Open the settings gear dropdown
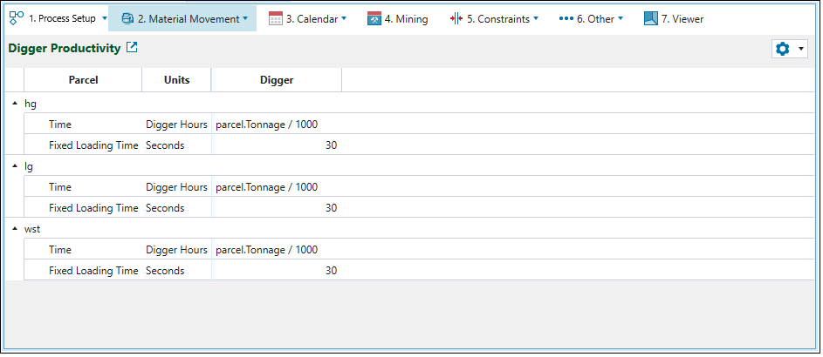 click(789, 49)
